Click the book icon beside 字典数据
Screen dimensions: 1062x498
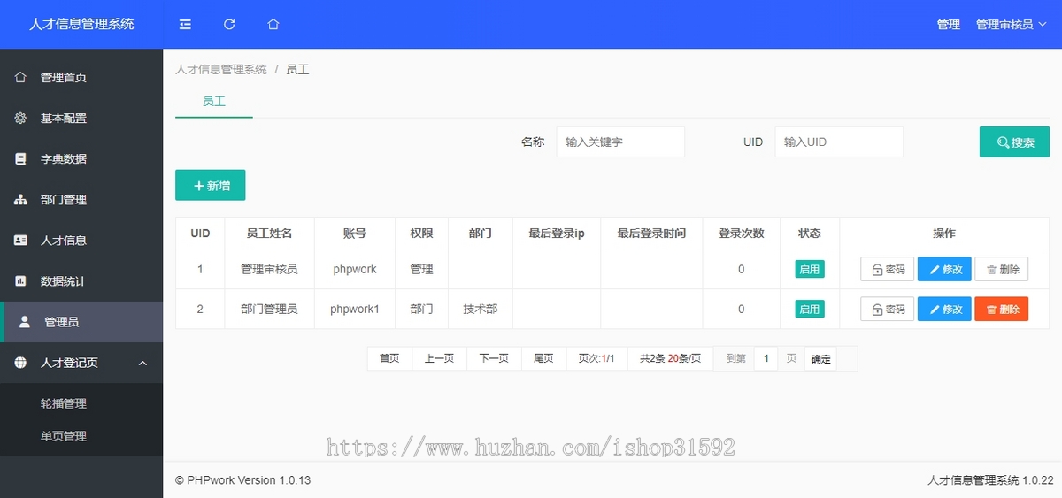coord(20,159)
